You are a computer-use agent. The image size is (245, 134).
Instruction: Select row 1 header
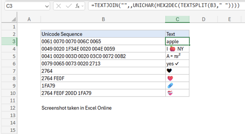click(x=9, y=27)
